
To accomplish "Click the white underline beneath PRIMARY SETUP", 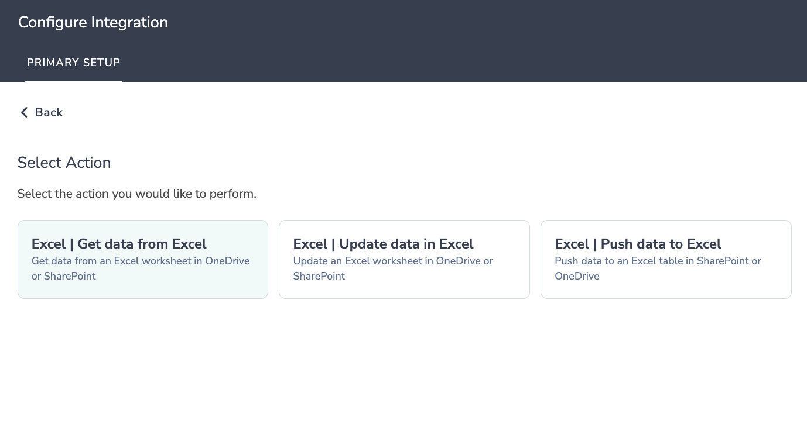I will pos(74,81).
